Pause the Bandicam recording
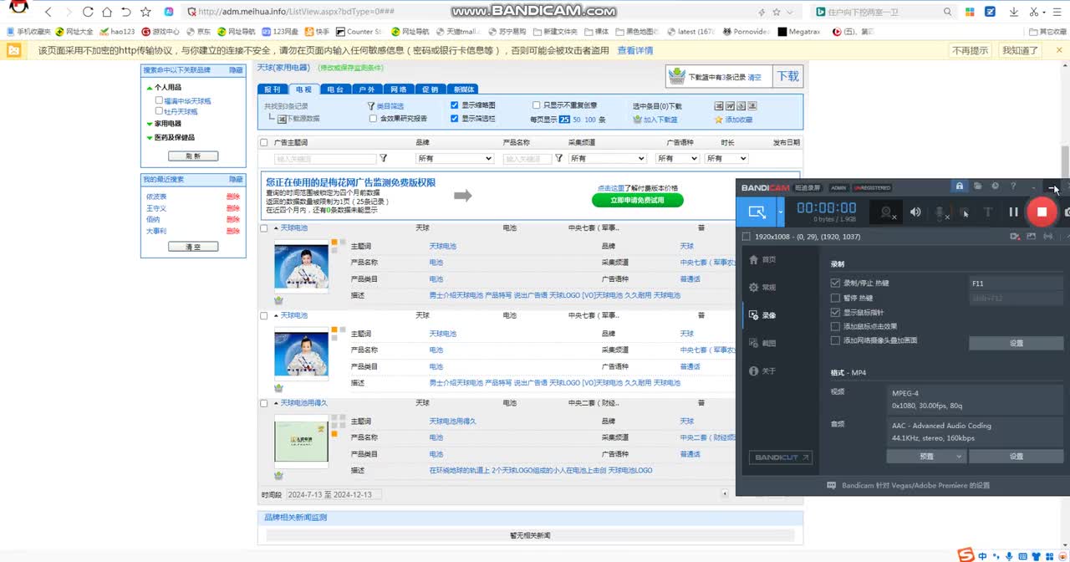Image resolution: width=1070 pixels, height=562 pixels. tap(1013, 212)
